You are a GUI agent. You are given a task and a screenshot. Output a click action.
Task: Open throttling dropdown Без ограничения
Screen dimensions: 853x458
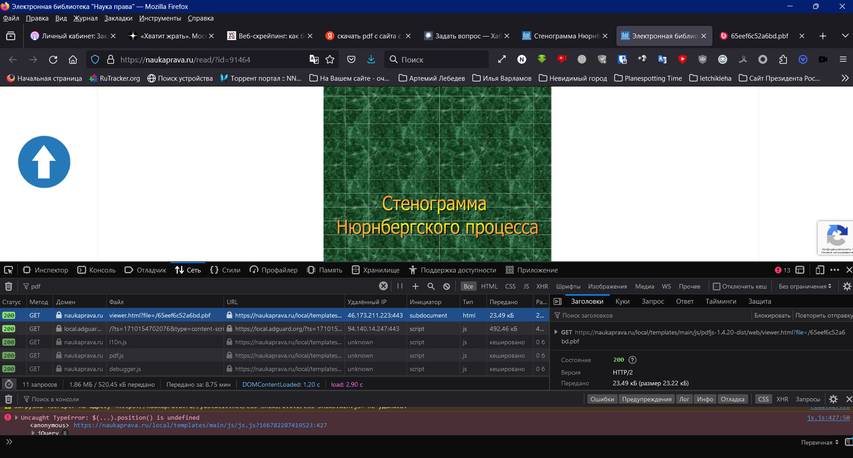coord(805,286)
